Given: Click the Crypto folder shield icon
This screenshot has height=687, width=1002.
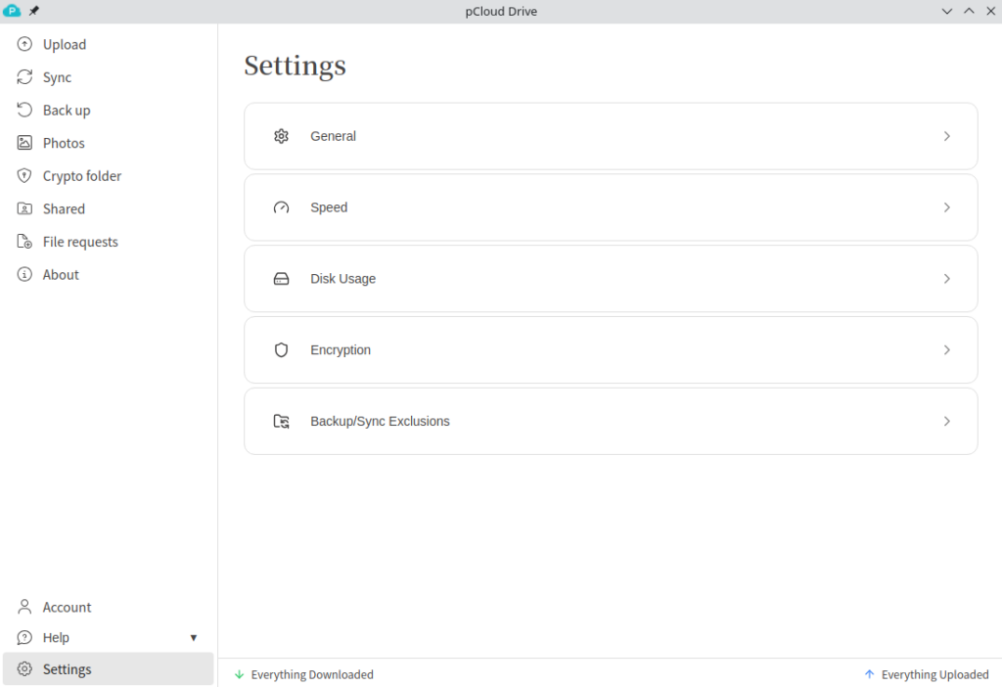Looking at the screenshot, I should click(x=25, y=176).
